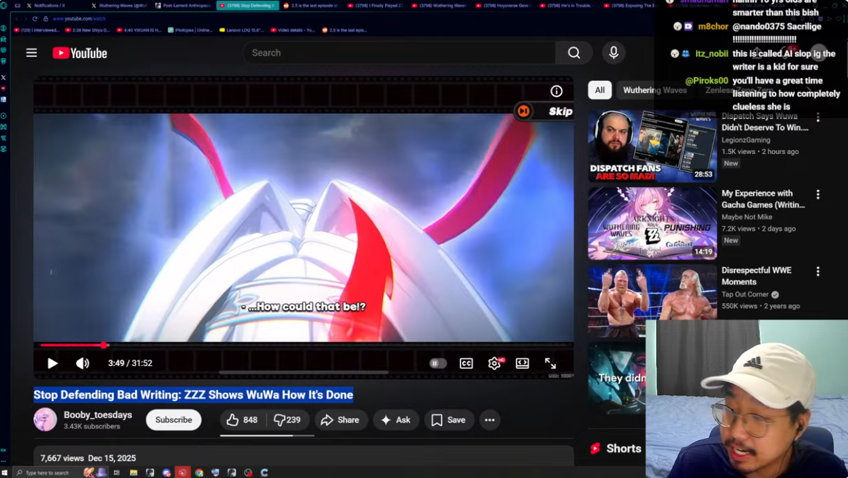Open LegionzGaming channel link

pyautogui.click(x=746, y=140)
